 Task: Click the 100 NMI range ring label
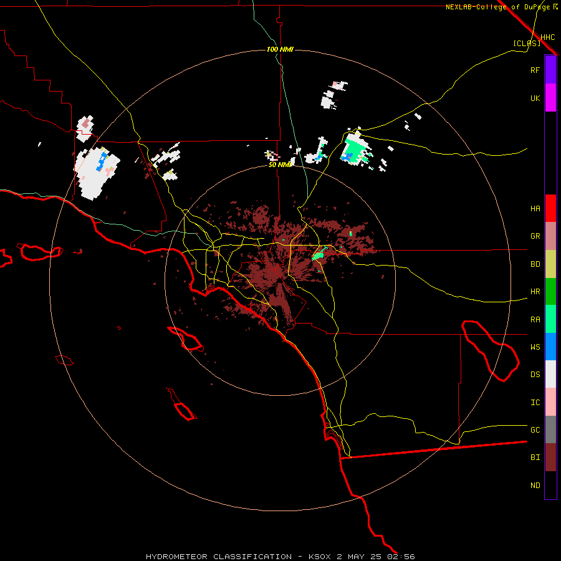click(280, 49)
